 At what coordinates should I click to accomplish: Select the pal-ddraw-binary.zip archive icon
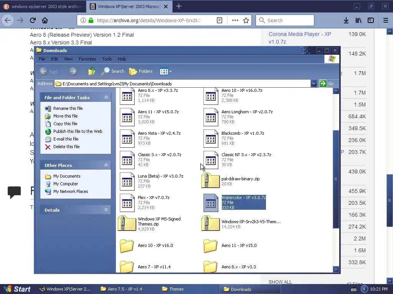pyautogui.click(x=211, y=181)
